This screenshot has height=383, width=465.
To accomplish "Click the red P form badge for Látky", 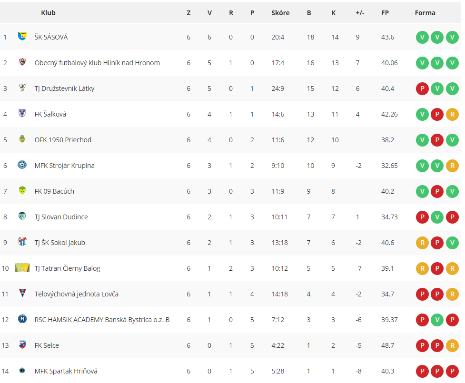I will click(x=422, y=88).
